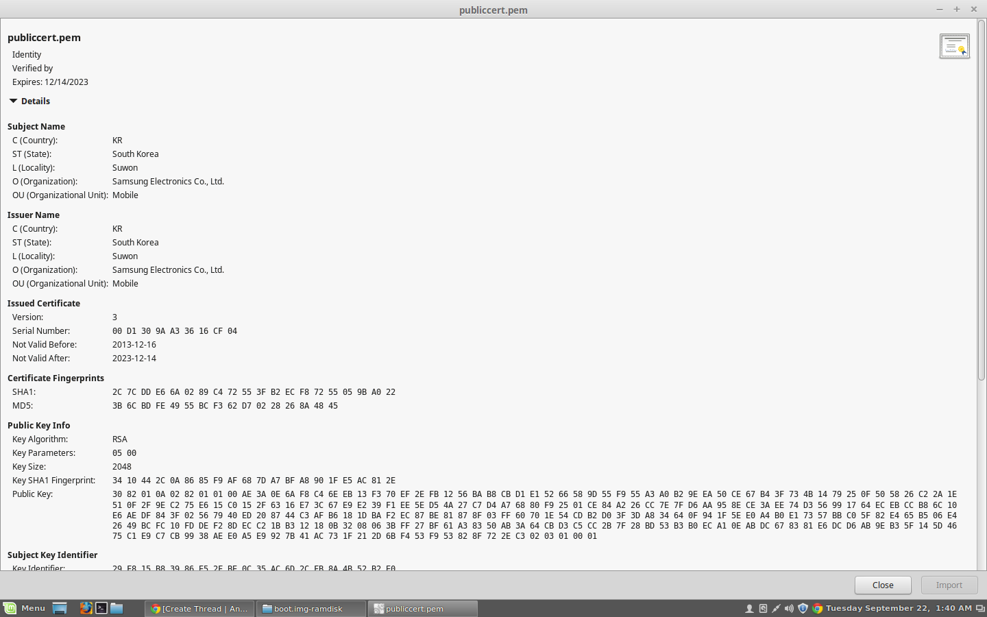Click the Key Parameters value 05 00
The height and width of the screenshot is (617, 987).
[124, 452]
